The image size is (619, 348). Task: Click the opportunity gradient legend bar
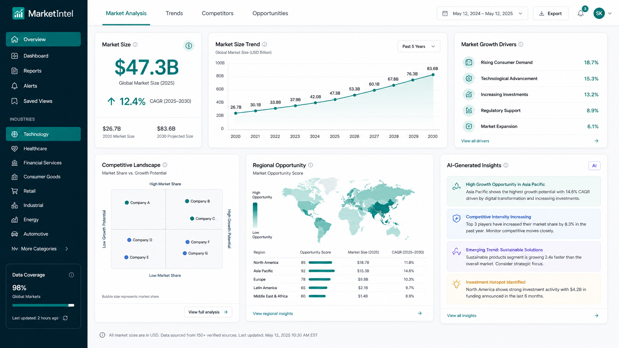pos(255,215)
